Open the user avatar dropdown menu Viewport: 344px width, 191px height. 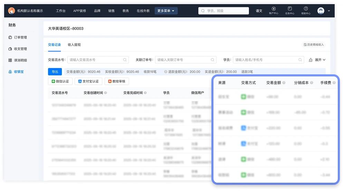click(x=324, y=11)
